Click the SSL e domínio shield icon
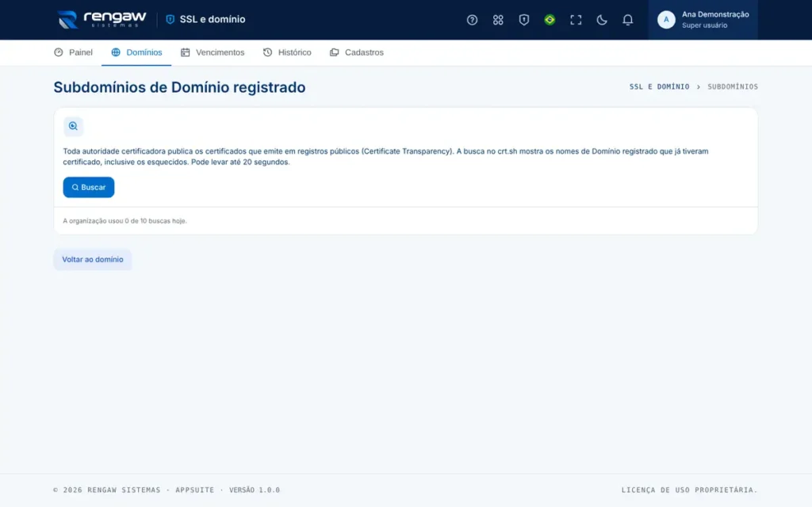The height and width of the screenshot is (507, 812). pos(170,19)
